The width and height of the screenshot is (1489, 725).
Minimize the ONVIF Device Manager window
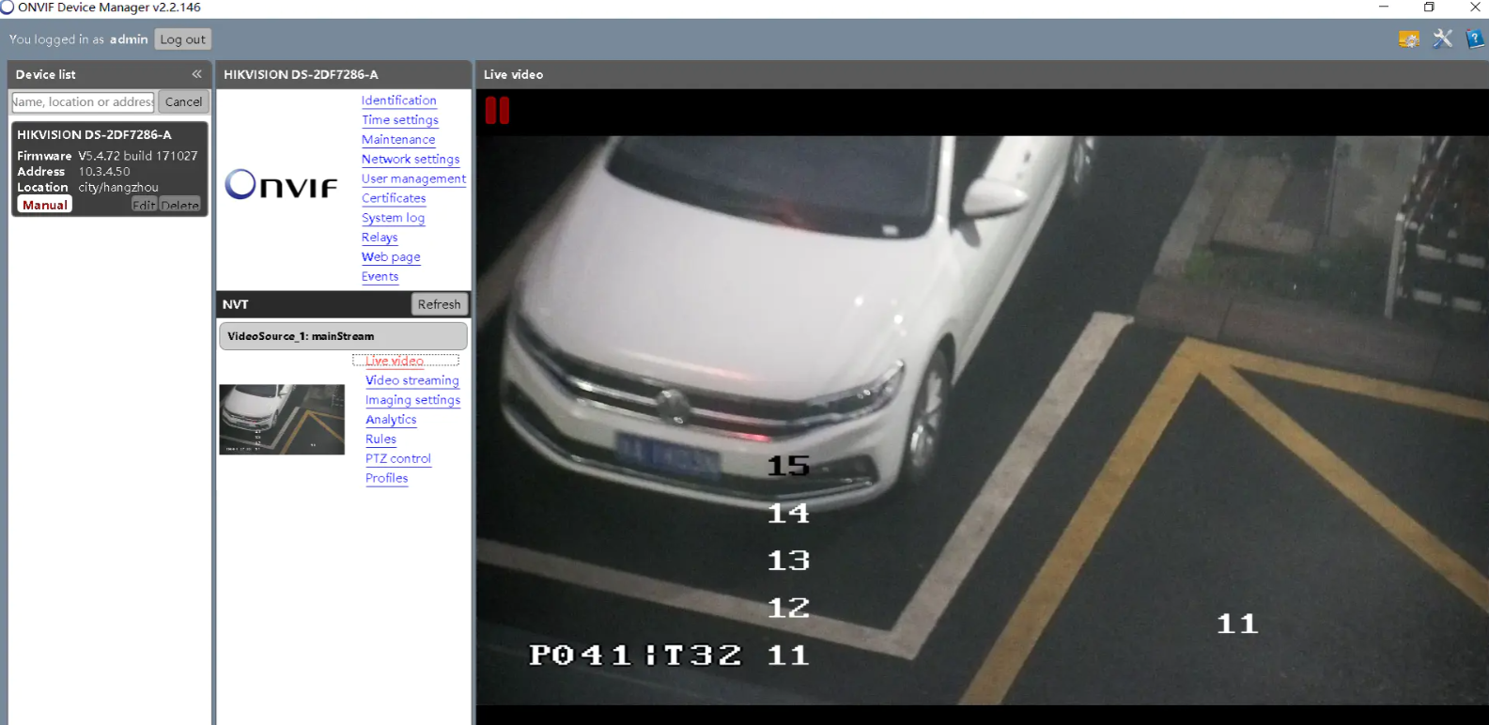[1383, 8]
